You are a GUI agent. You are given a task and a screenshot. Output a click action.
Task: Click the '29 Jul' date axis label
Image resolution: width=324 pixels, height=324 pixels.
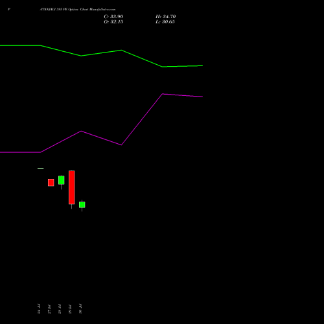(x=70, y=308)
